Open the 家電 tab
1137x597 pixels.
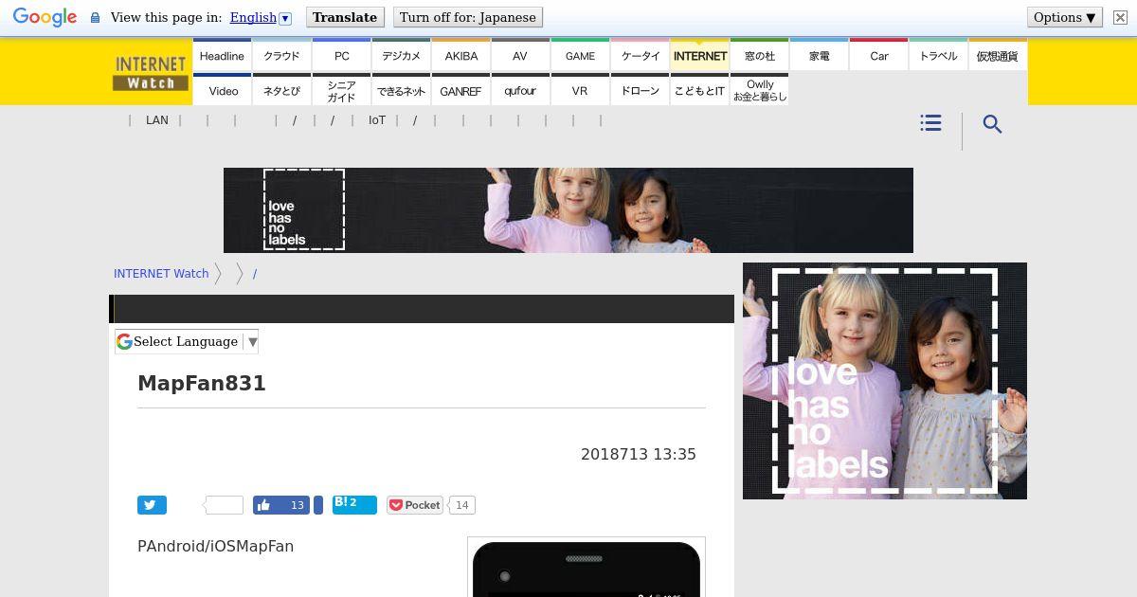(819, 55)
